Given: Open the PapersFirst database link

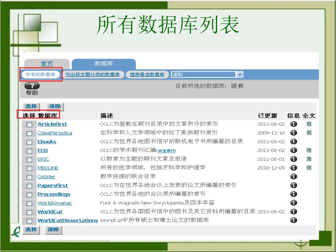Looking at the screenshot, I should (x=53, y=186).
